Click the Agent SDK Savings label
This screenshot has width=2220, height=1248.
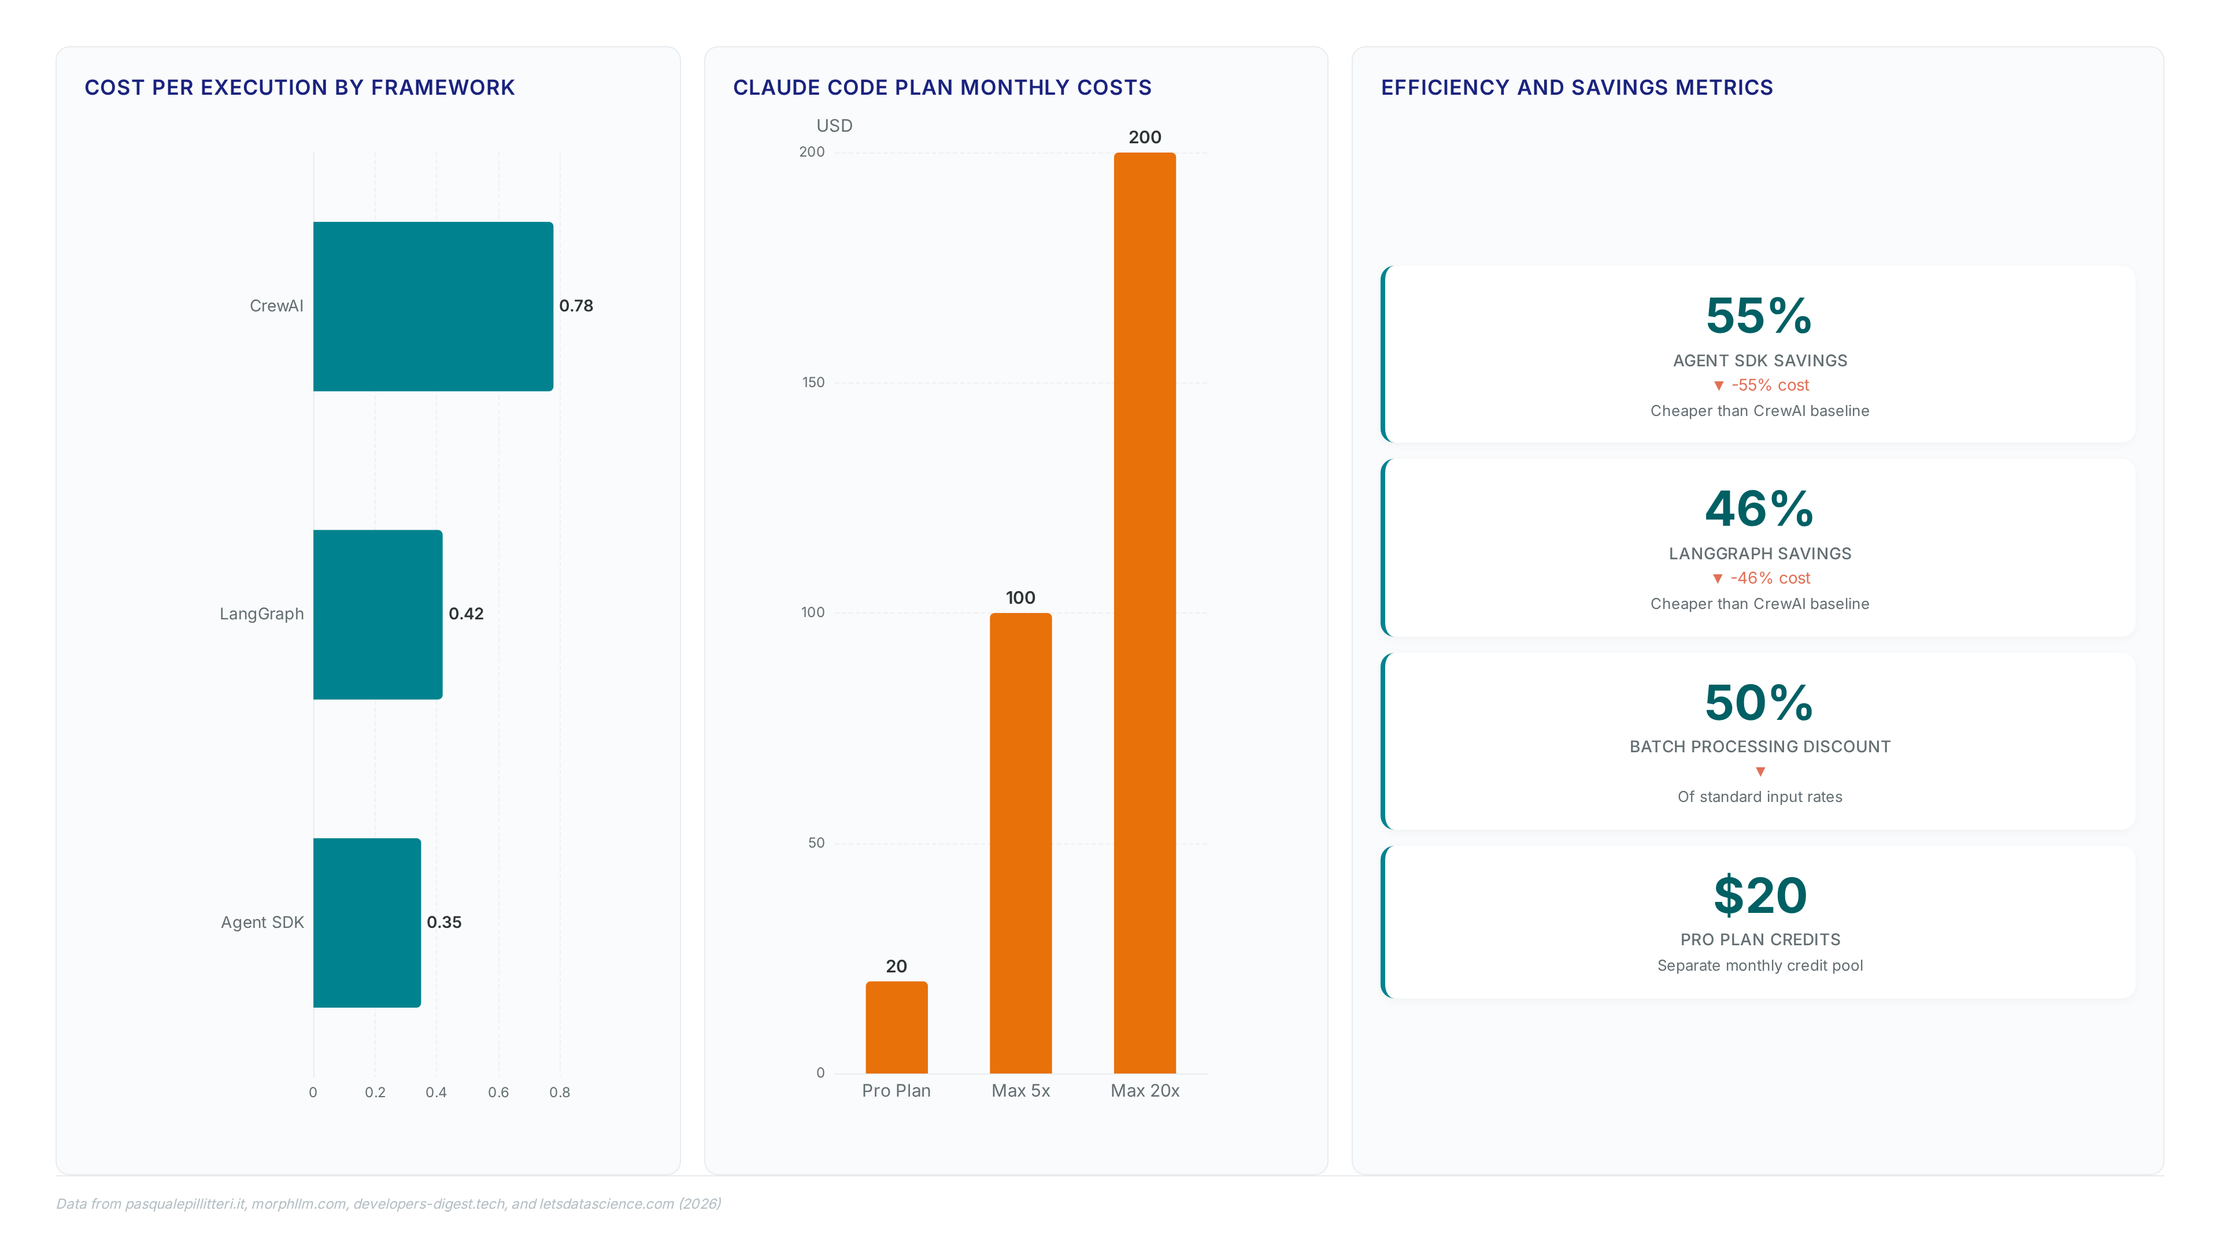[x=1760, y=361]
